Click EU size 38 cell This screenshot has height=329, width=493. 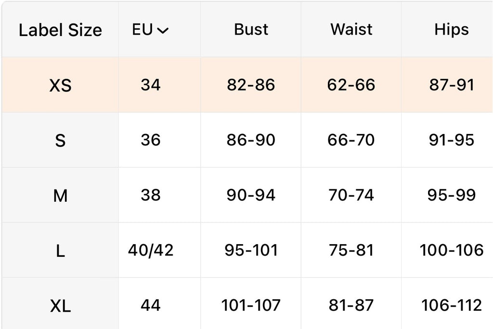(x=151, y=195)
